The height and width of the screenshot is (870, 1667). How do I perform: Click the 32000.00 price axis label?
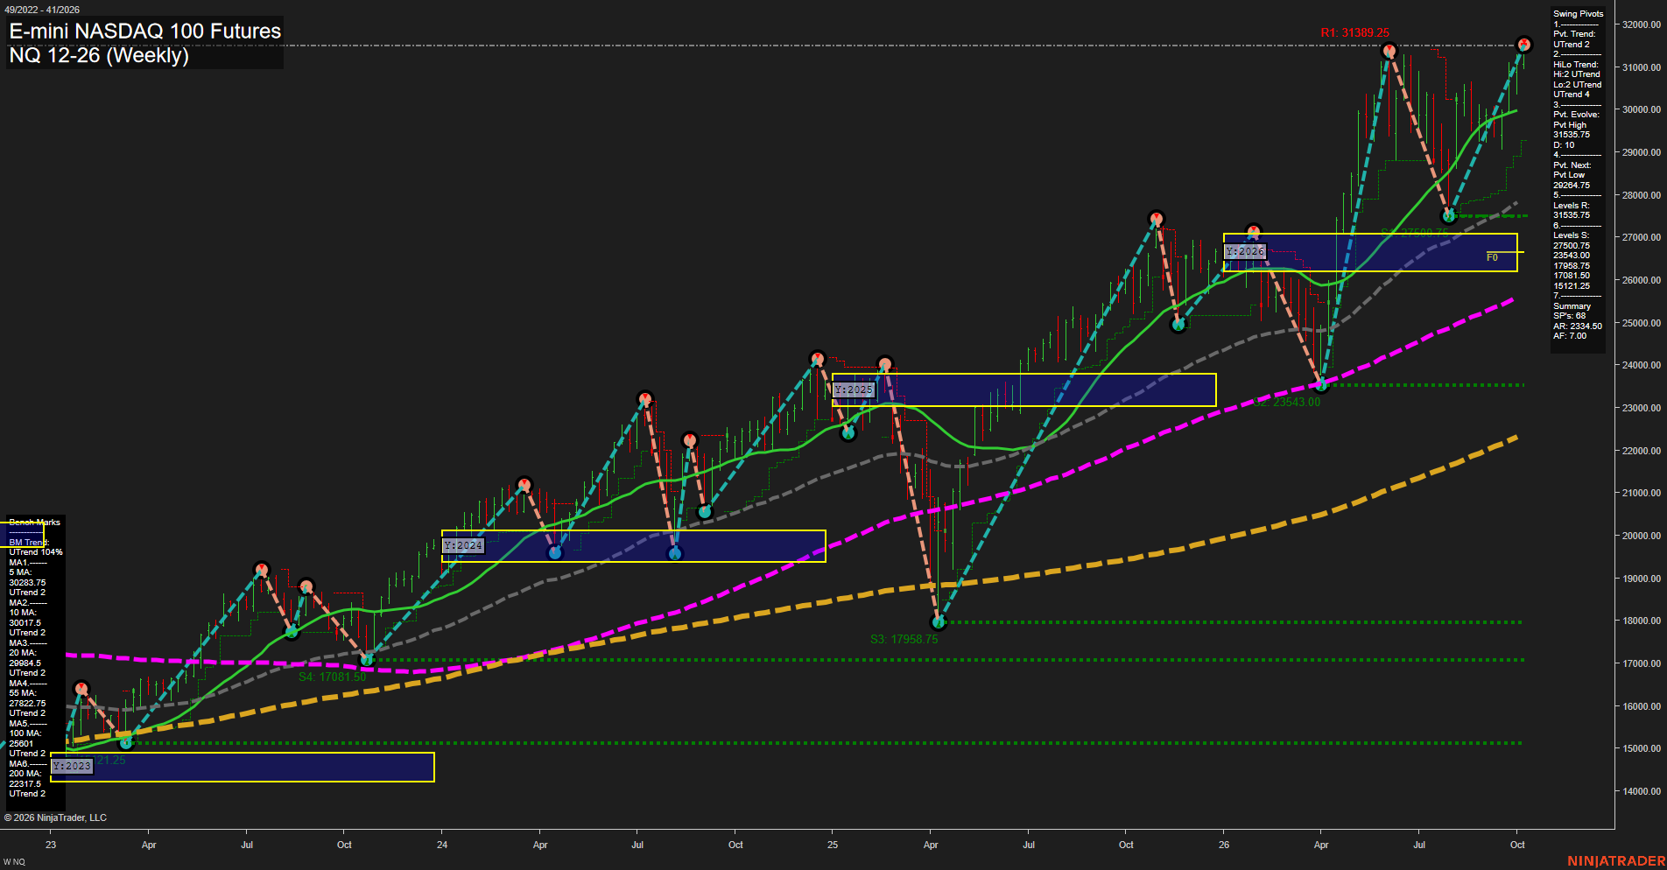1642,25
